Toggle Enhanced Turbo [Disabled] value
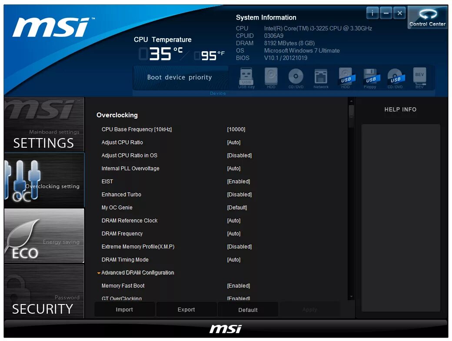452x341 pixels. pyautogui.click(x=239, y=195)
